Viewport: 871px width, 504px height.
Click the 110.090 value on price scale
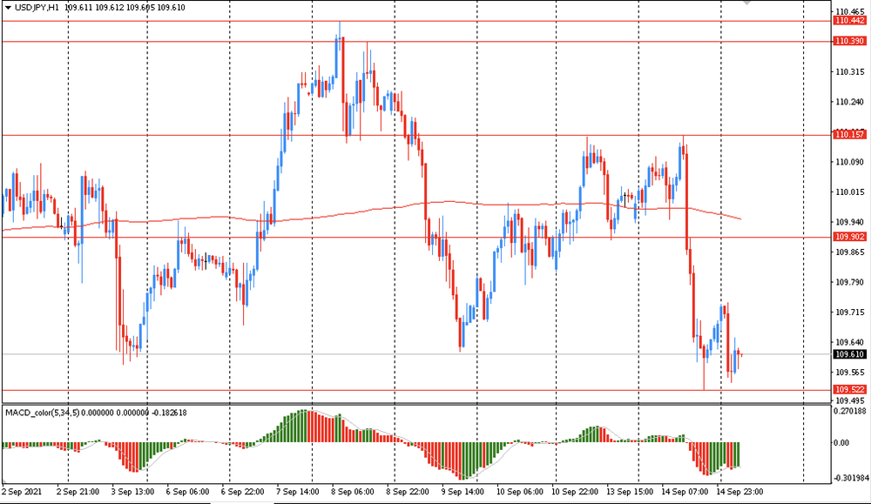(x=850, y=162)
